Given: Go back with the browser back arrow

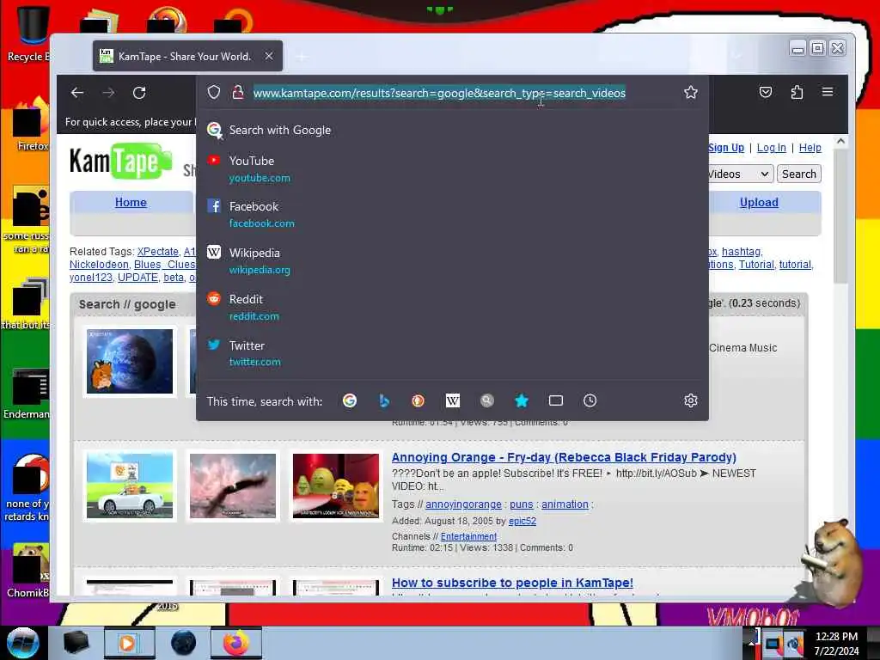Looking at the screenshot, I should point(77,93).
